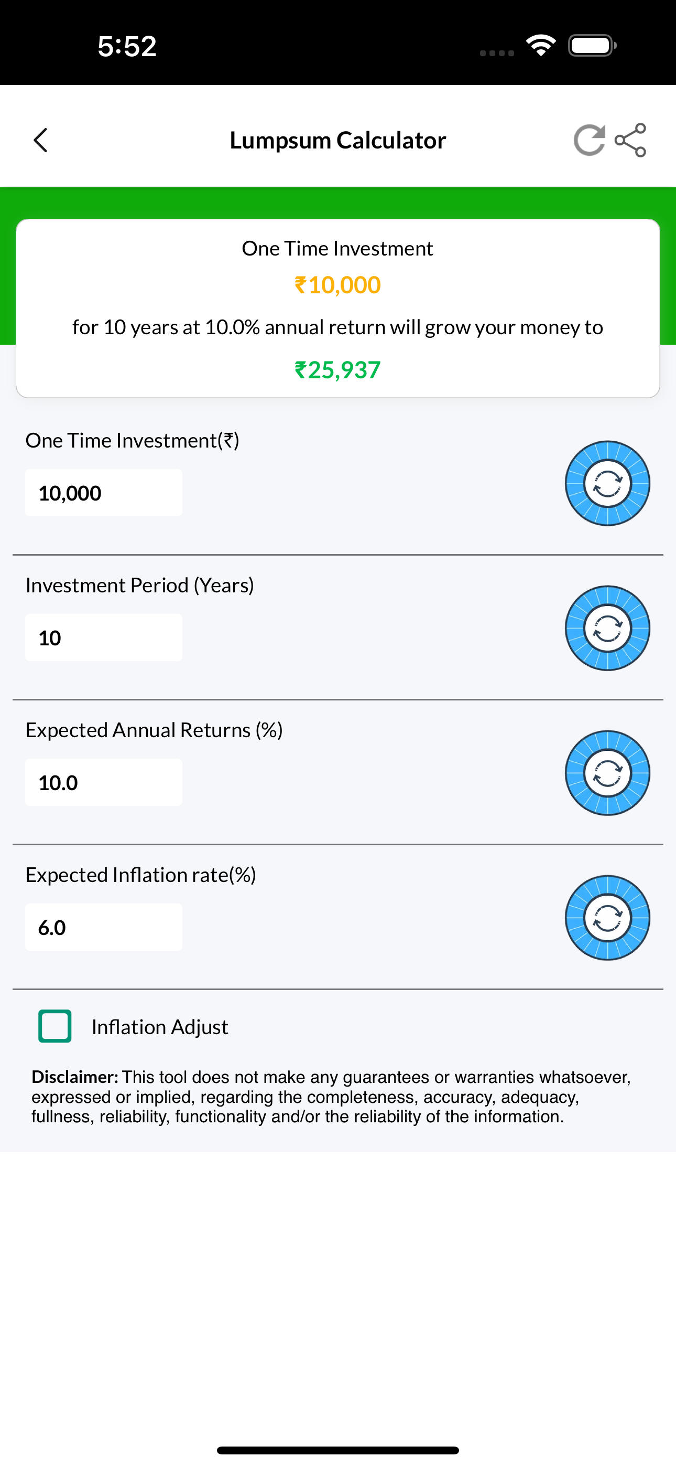The height and width of the screenshot is (1467, 676).
Task: Tap the Expected Inflation rate dial knob
Action: [607, 918]
